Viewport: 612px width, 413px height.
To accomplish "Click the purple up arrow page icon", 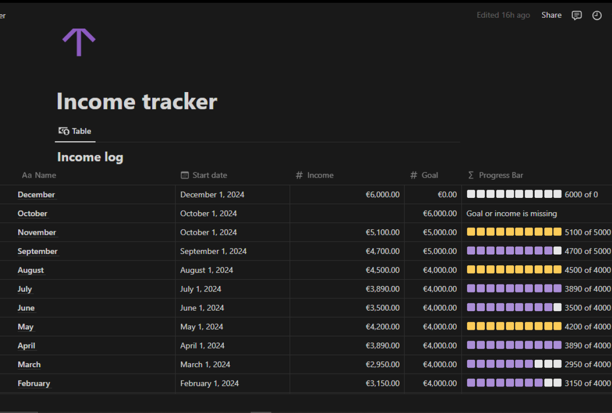I will tap(79, 42).
